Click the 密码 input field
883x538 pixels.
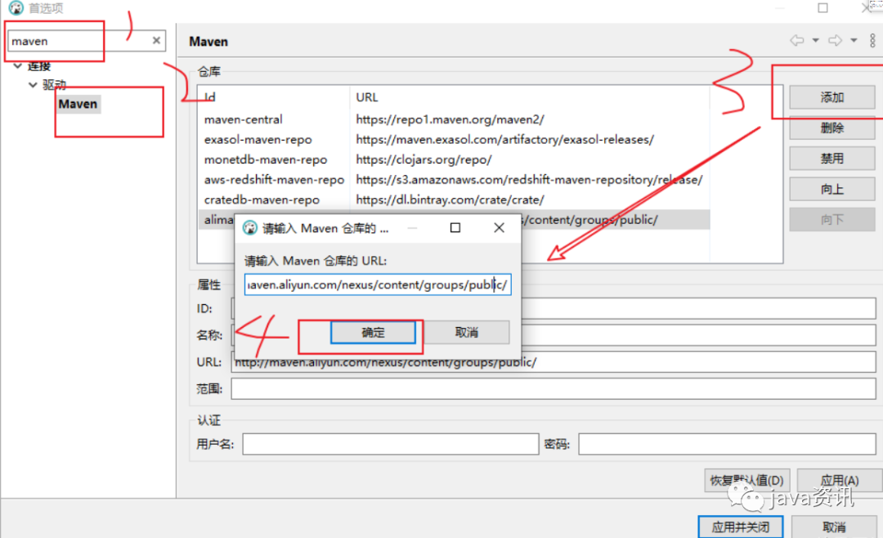tap(727, 444)
